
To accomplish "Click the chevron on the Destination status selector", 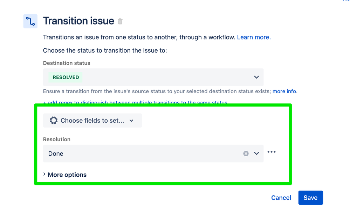I will [256, 77].
